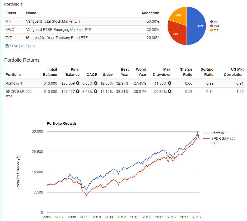Click the red VWO legend dot
Screen dimensions: 247x221
click(212, 26)
